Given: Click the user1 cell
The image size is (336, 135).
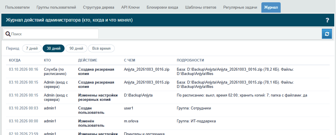Looking at the screenshot, I should [x=129, y=108].
